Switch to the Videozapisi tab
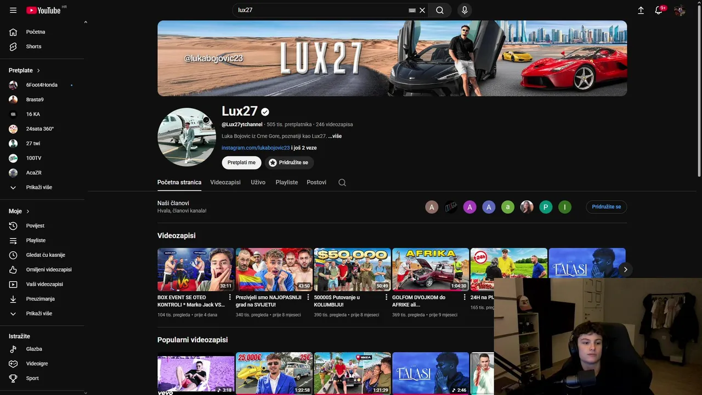 (x=225, y=182)
